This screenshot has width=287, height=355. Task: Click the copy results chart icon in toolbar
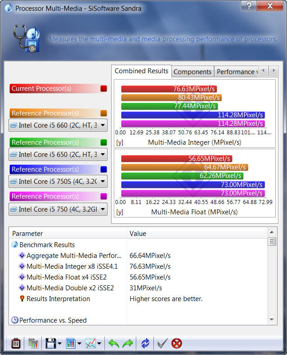click(33, 344)
